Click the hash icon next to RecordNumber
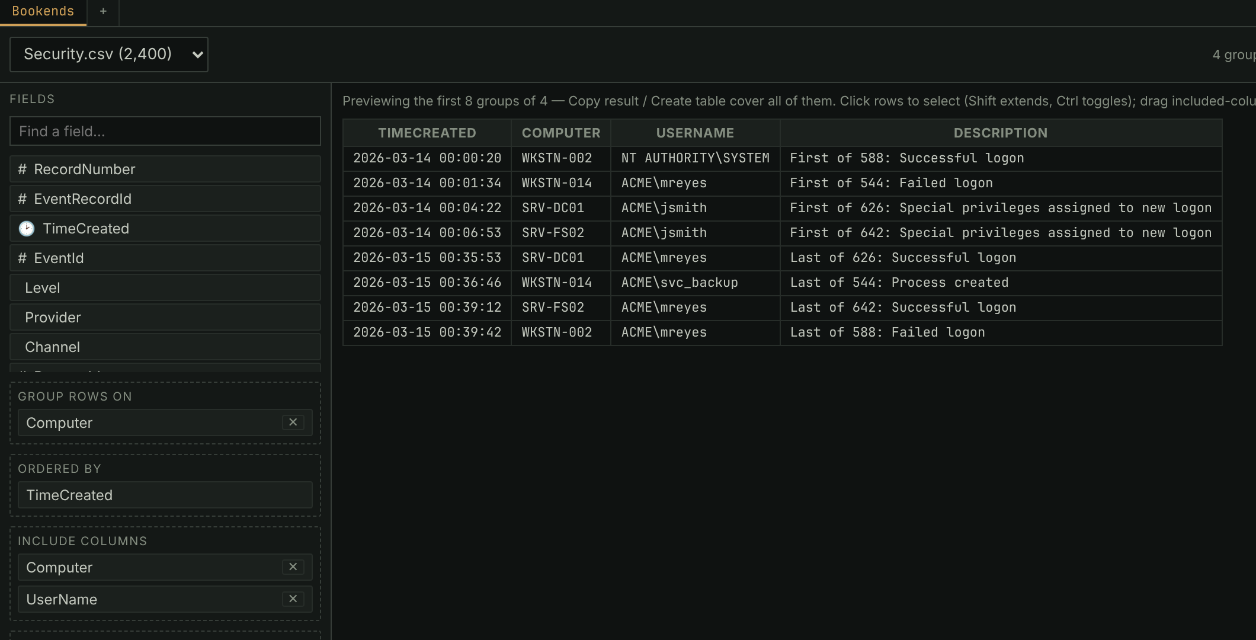 [x=23, y=169]
